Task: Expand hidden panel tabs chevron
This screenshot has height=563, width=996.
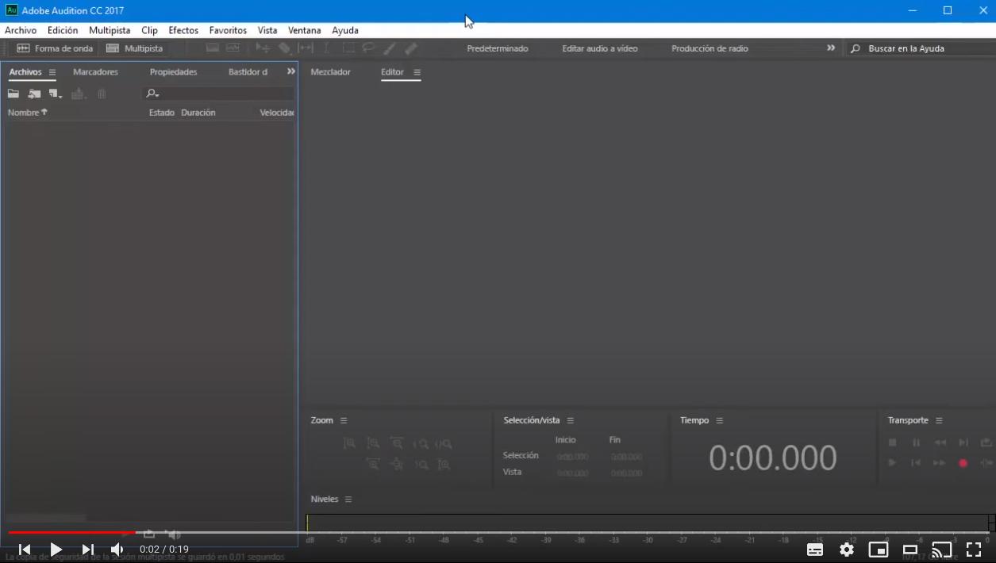Action: click(x=290, y=71)
